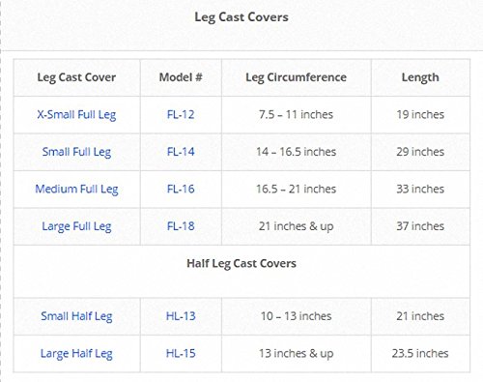Select the HL-15 model link
This screenshot has height=382, width=483.
click(x=181, y=353)
